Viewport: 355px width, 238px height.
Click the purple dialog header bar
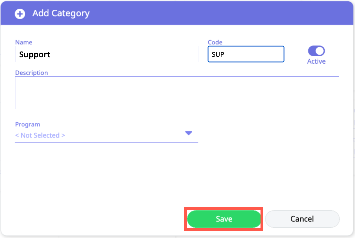(209, 13)
